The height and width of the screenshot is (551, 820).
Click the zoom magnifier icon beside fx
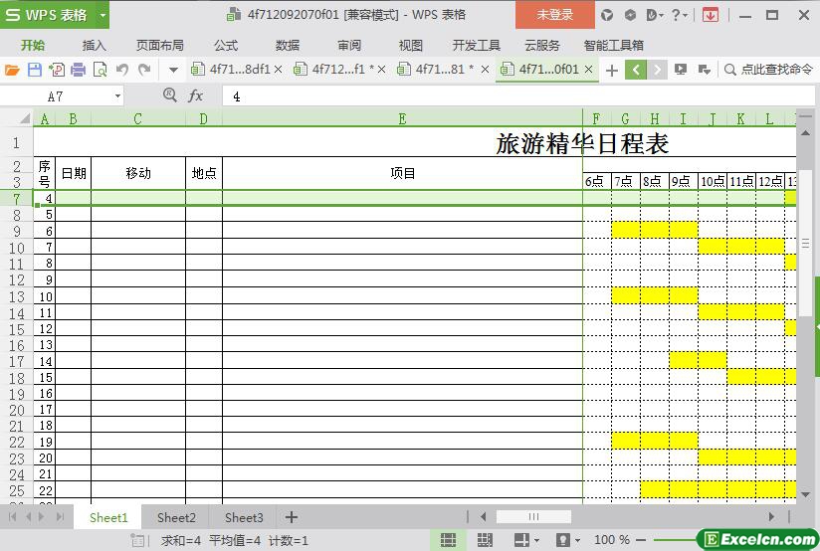[x=169, y=95]
